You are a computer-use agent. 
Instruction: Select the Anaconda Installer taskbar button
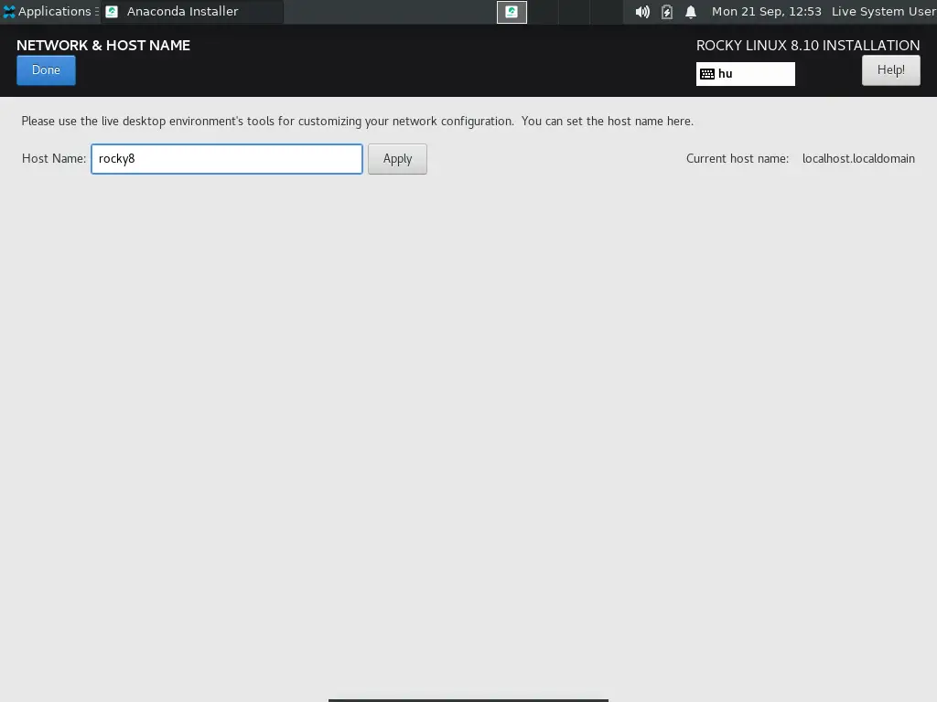point(192,11)
